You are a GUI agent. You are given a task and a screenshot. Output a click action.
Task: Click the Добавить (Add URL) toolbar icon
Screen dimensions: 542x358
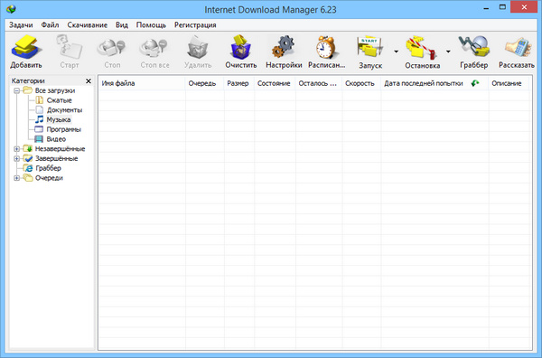click(26, 47)
